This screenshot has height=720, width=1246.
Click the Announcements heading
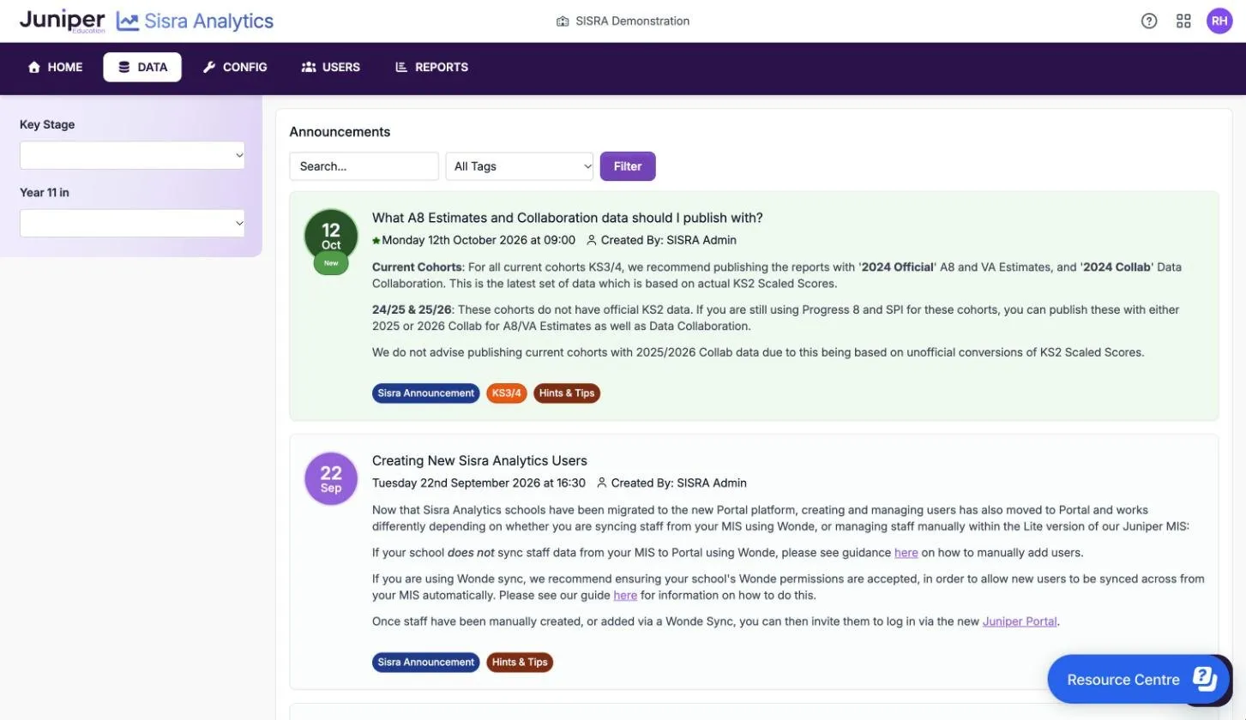340,132
